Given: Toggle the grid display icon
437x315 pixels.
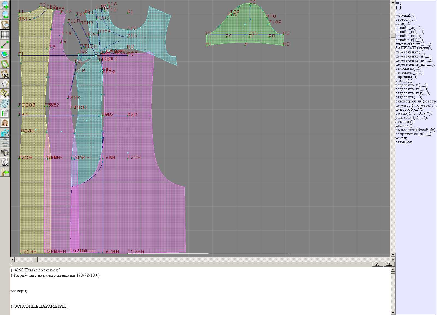Looking at the screenshot, I should pyautogui.click(x=5, y=35).
